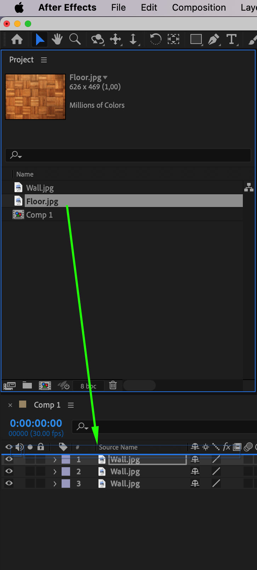Create a new folder in Project panel
This screenshot has height=570, width=257.
pos(27,385)
